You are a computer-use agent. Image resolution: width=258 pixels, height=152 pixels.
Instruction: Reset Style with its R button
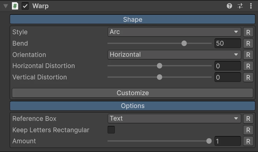click(248, 32)
